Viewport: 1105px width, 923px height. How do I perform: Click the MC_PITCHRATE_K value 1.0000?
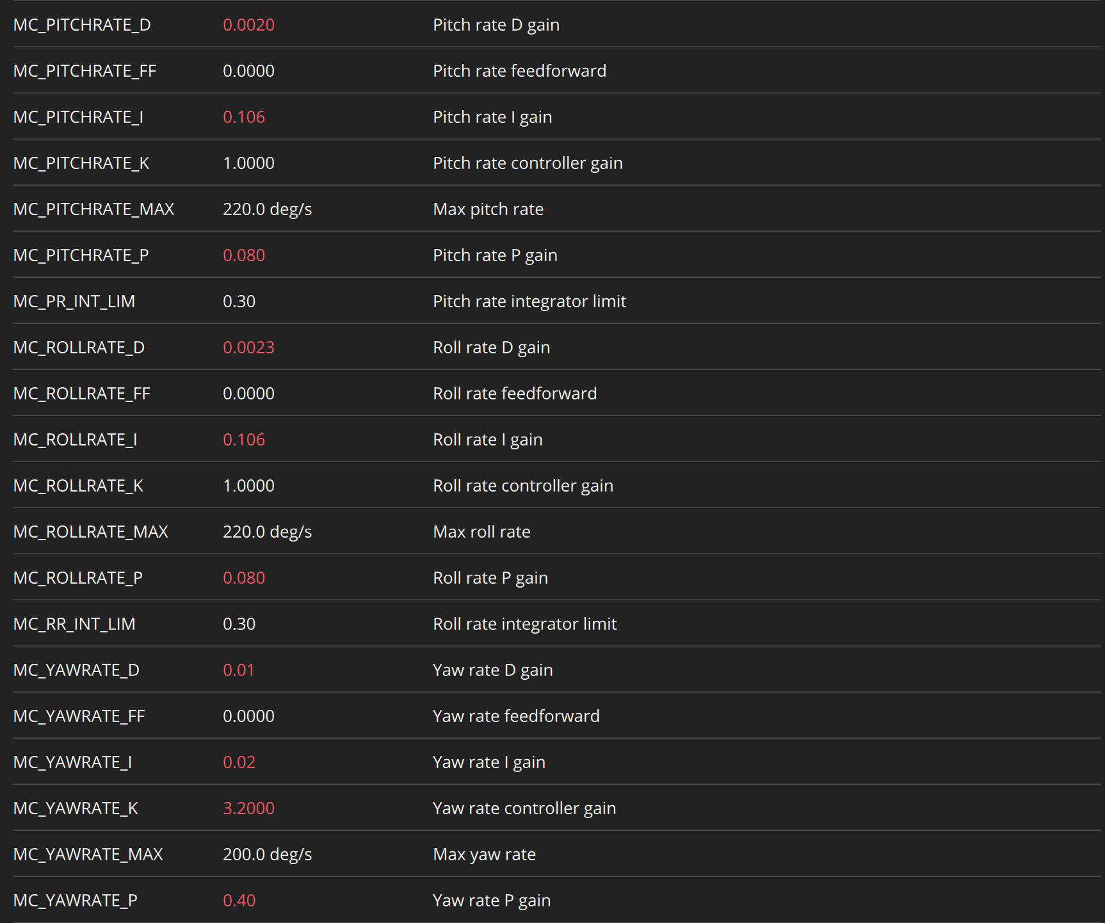click(x=248, y=163)
